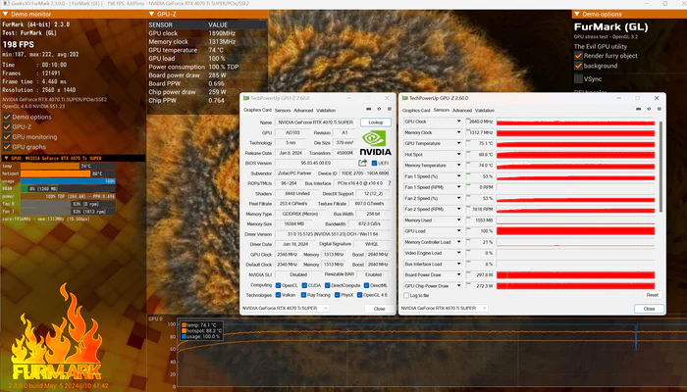Open the GPU Temperature sensor dropdown
The image size is (687, 392).
point(458,143)
